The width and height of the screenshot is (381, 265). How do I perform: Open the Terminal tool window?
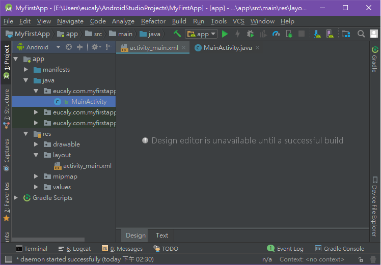[x=32, y=249]
